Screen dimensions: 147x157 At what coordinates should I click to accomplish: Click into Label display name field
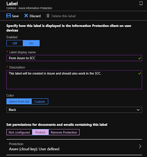click(x=74, y=58)
